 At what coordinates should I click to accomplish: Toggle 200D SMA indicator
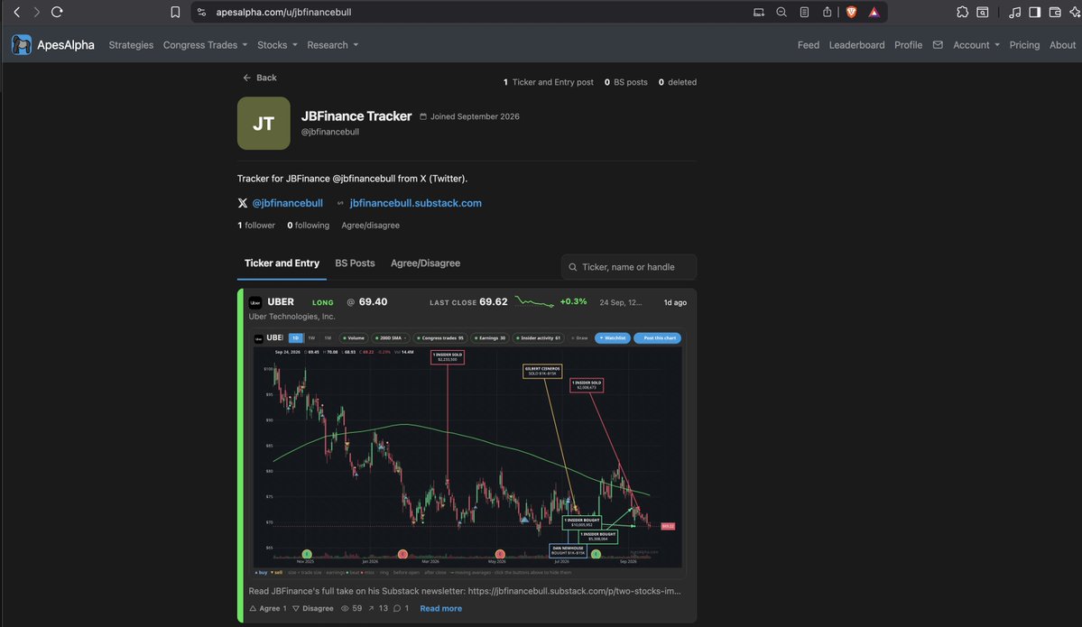tap(391, 338)
